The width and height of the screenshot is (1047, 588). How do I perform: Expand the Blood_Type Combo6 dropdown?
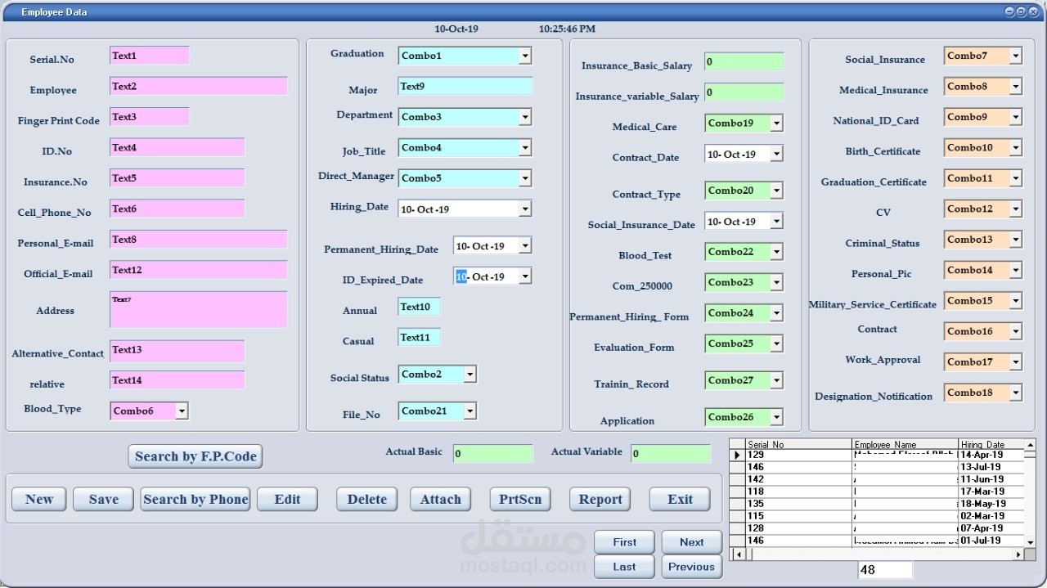point(182,411)
